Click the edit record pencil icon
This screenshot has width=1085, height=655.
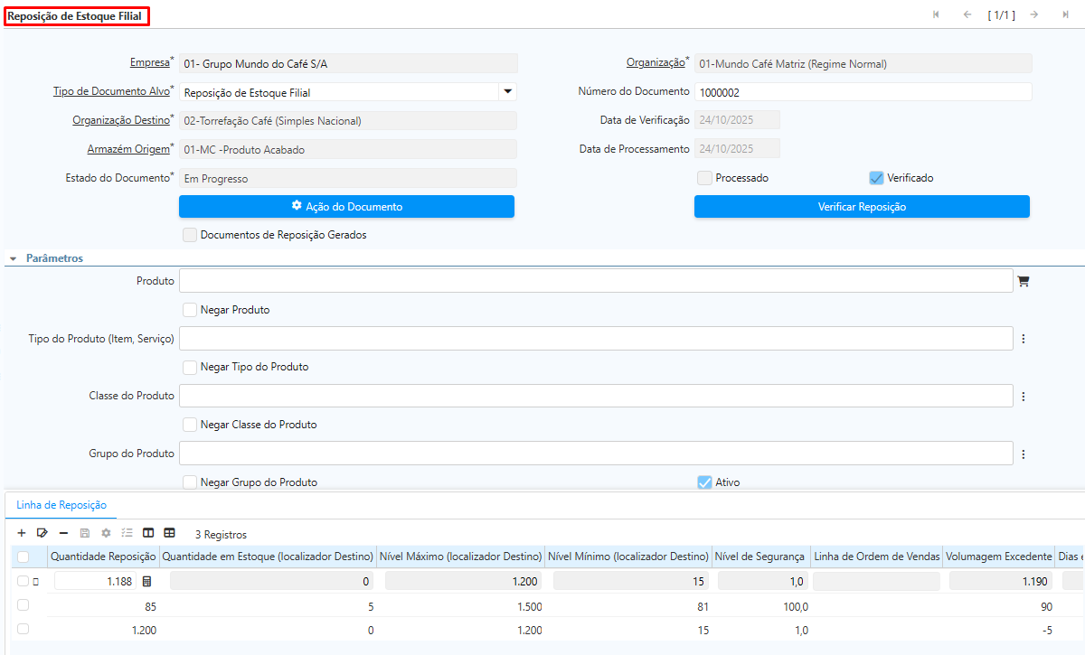pos(42,534)
